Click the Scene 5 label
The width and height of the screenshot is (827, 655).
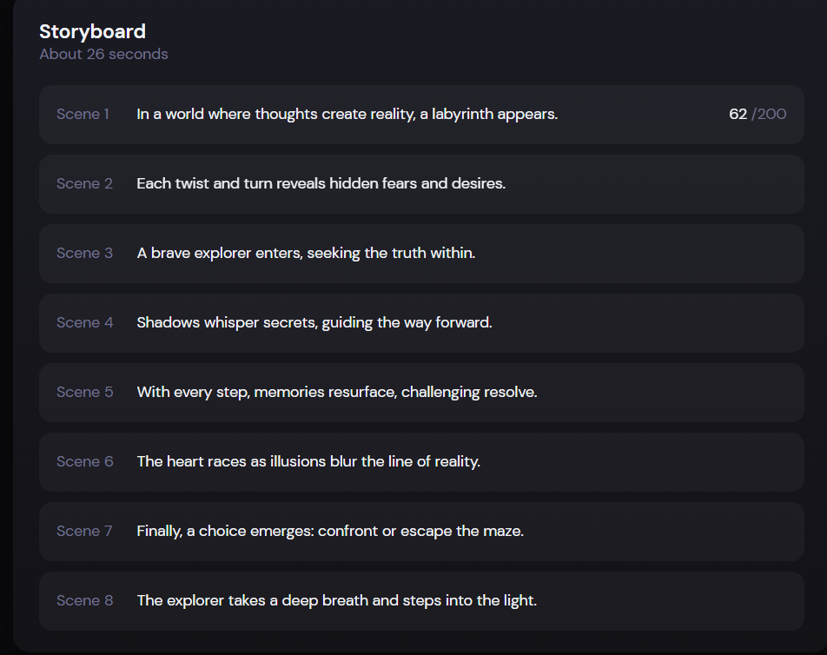pos(84,392)
